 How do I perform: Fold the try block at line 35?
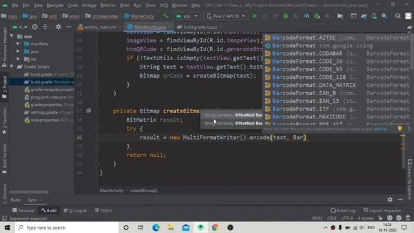click(97, 129)
